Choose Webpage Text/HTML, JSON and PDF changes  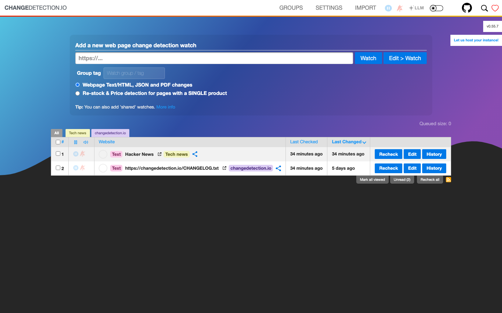tap(77, 85)
